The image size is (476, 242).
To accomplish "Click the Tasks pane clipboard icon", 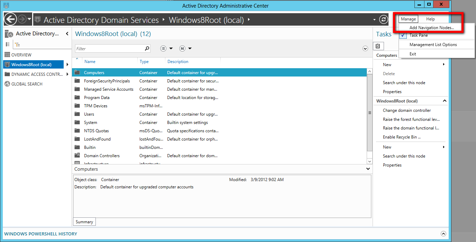I will click(378, 46).
